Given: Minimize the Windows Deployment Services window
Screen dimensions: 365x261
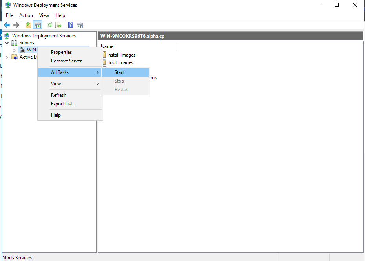Looking at the screenshot, I should (x=319, y=5).
